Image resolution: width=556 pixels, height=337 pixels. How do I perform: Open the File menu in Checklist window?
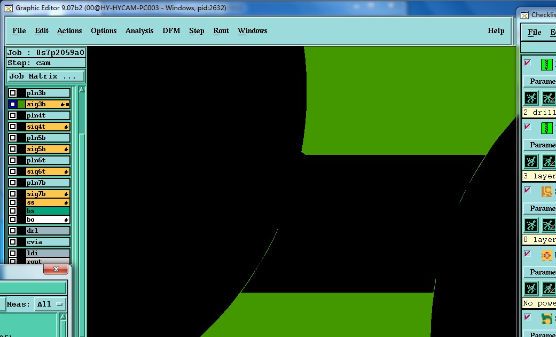[x=535, y=33]
